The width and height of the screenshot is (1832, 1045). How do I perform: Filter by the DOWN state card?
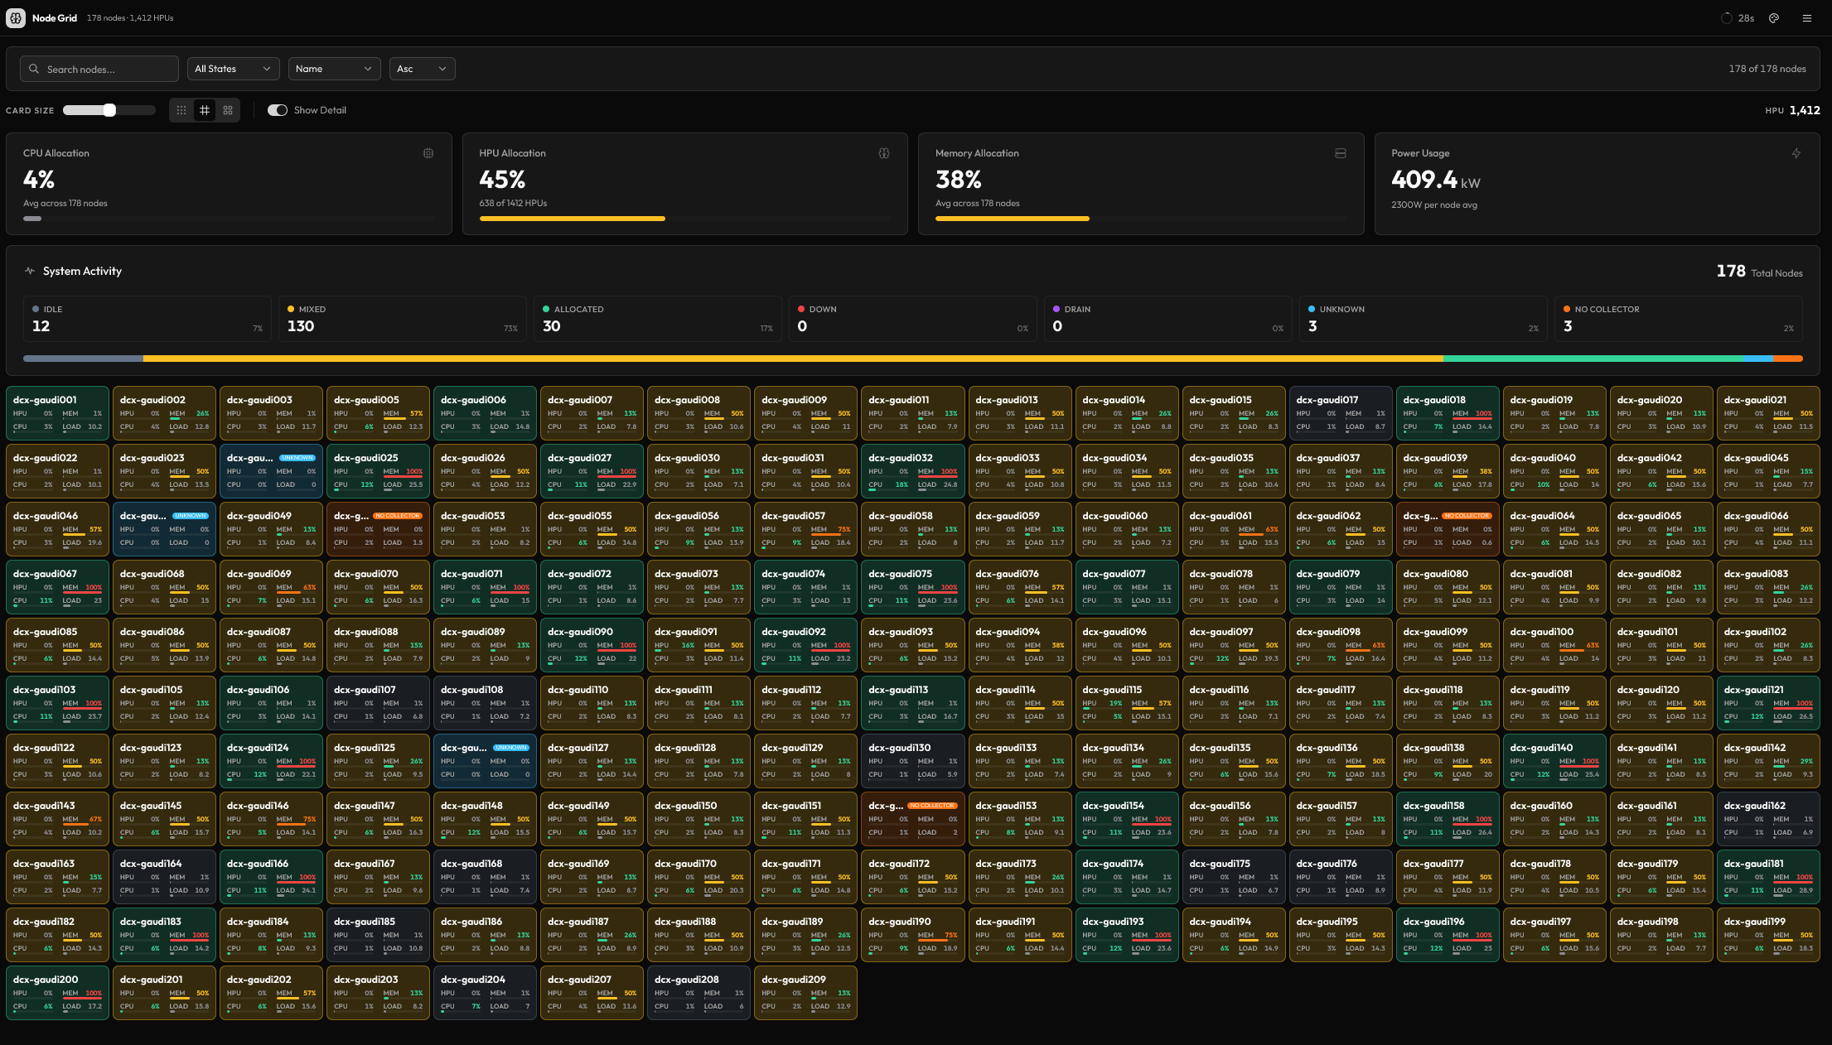click(x=913, y=319)
